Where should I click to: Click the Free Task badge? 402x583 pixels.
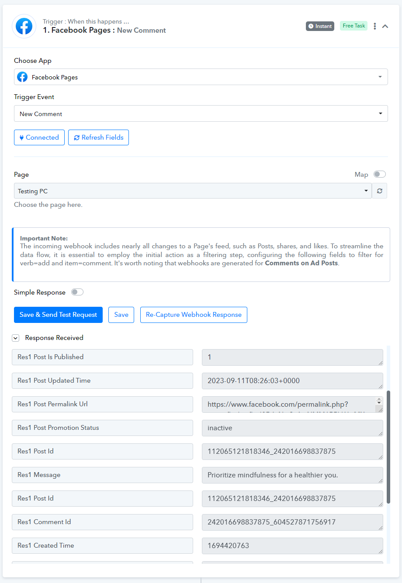coord(354,26)
